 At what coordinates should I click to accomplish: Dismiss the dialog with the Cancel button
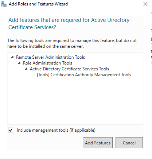point(129,143)
